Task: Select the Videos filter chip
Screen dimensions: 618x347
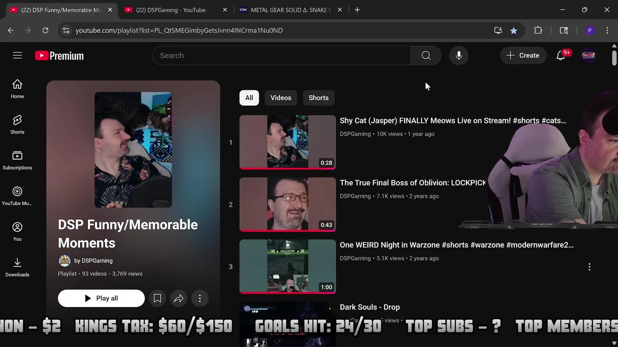Action: (x=281, y=98)
